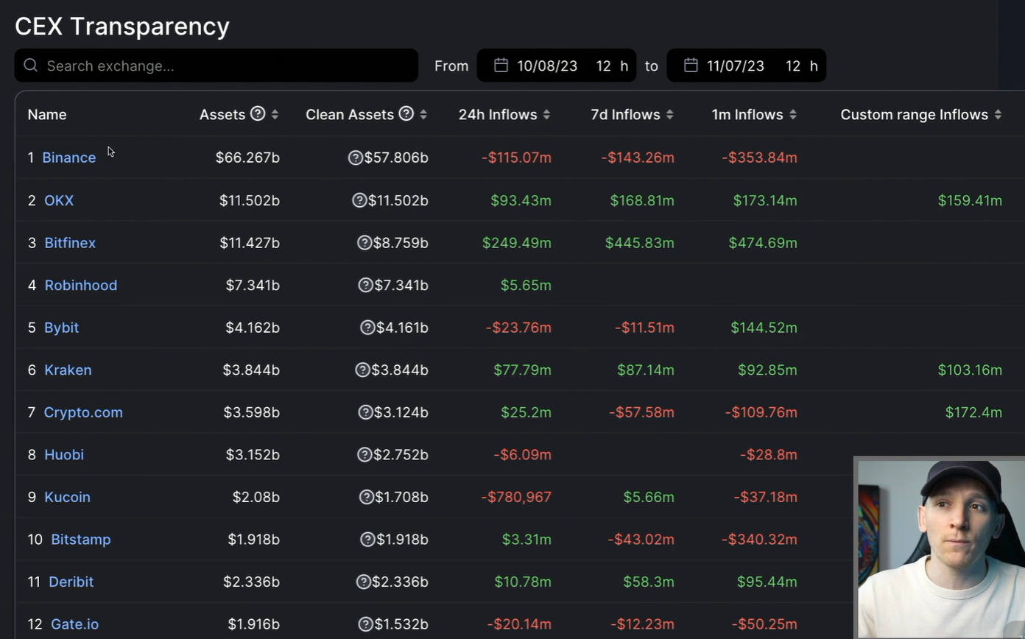This screenshot has width=1025, height=639.
Task: Open the Bitfinex exchange link
Action: (70, 242)
